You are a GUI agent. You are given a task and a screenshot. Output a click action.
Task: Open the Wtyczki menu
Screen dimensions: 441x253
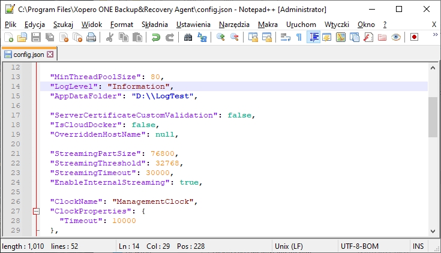(x=336, y=24)
